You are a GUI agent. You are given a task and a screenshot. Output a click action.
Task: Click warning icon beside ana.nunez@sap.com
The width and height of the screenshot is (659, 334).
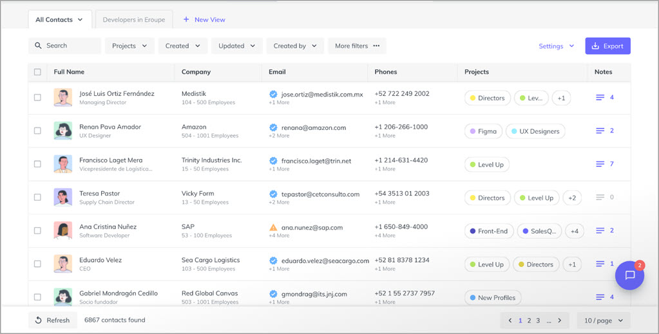pos(273,227)
